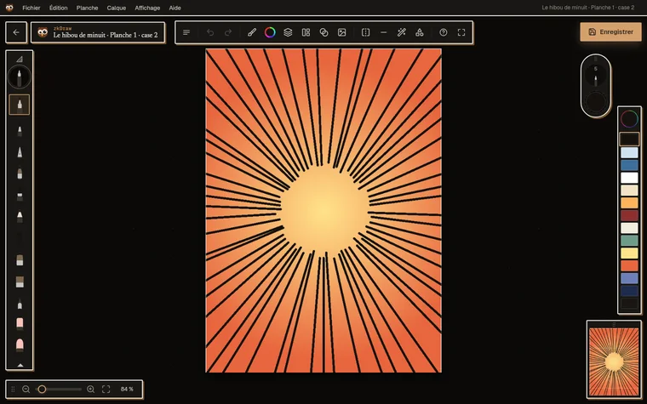Select the periwinkle blue color swatch
This screenshot has width=647, height=404.
(629, 278)
